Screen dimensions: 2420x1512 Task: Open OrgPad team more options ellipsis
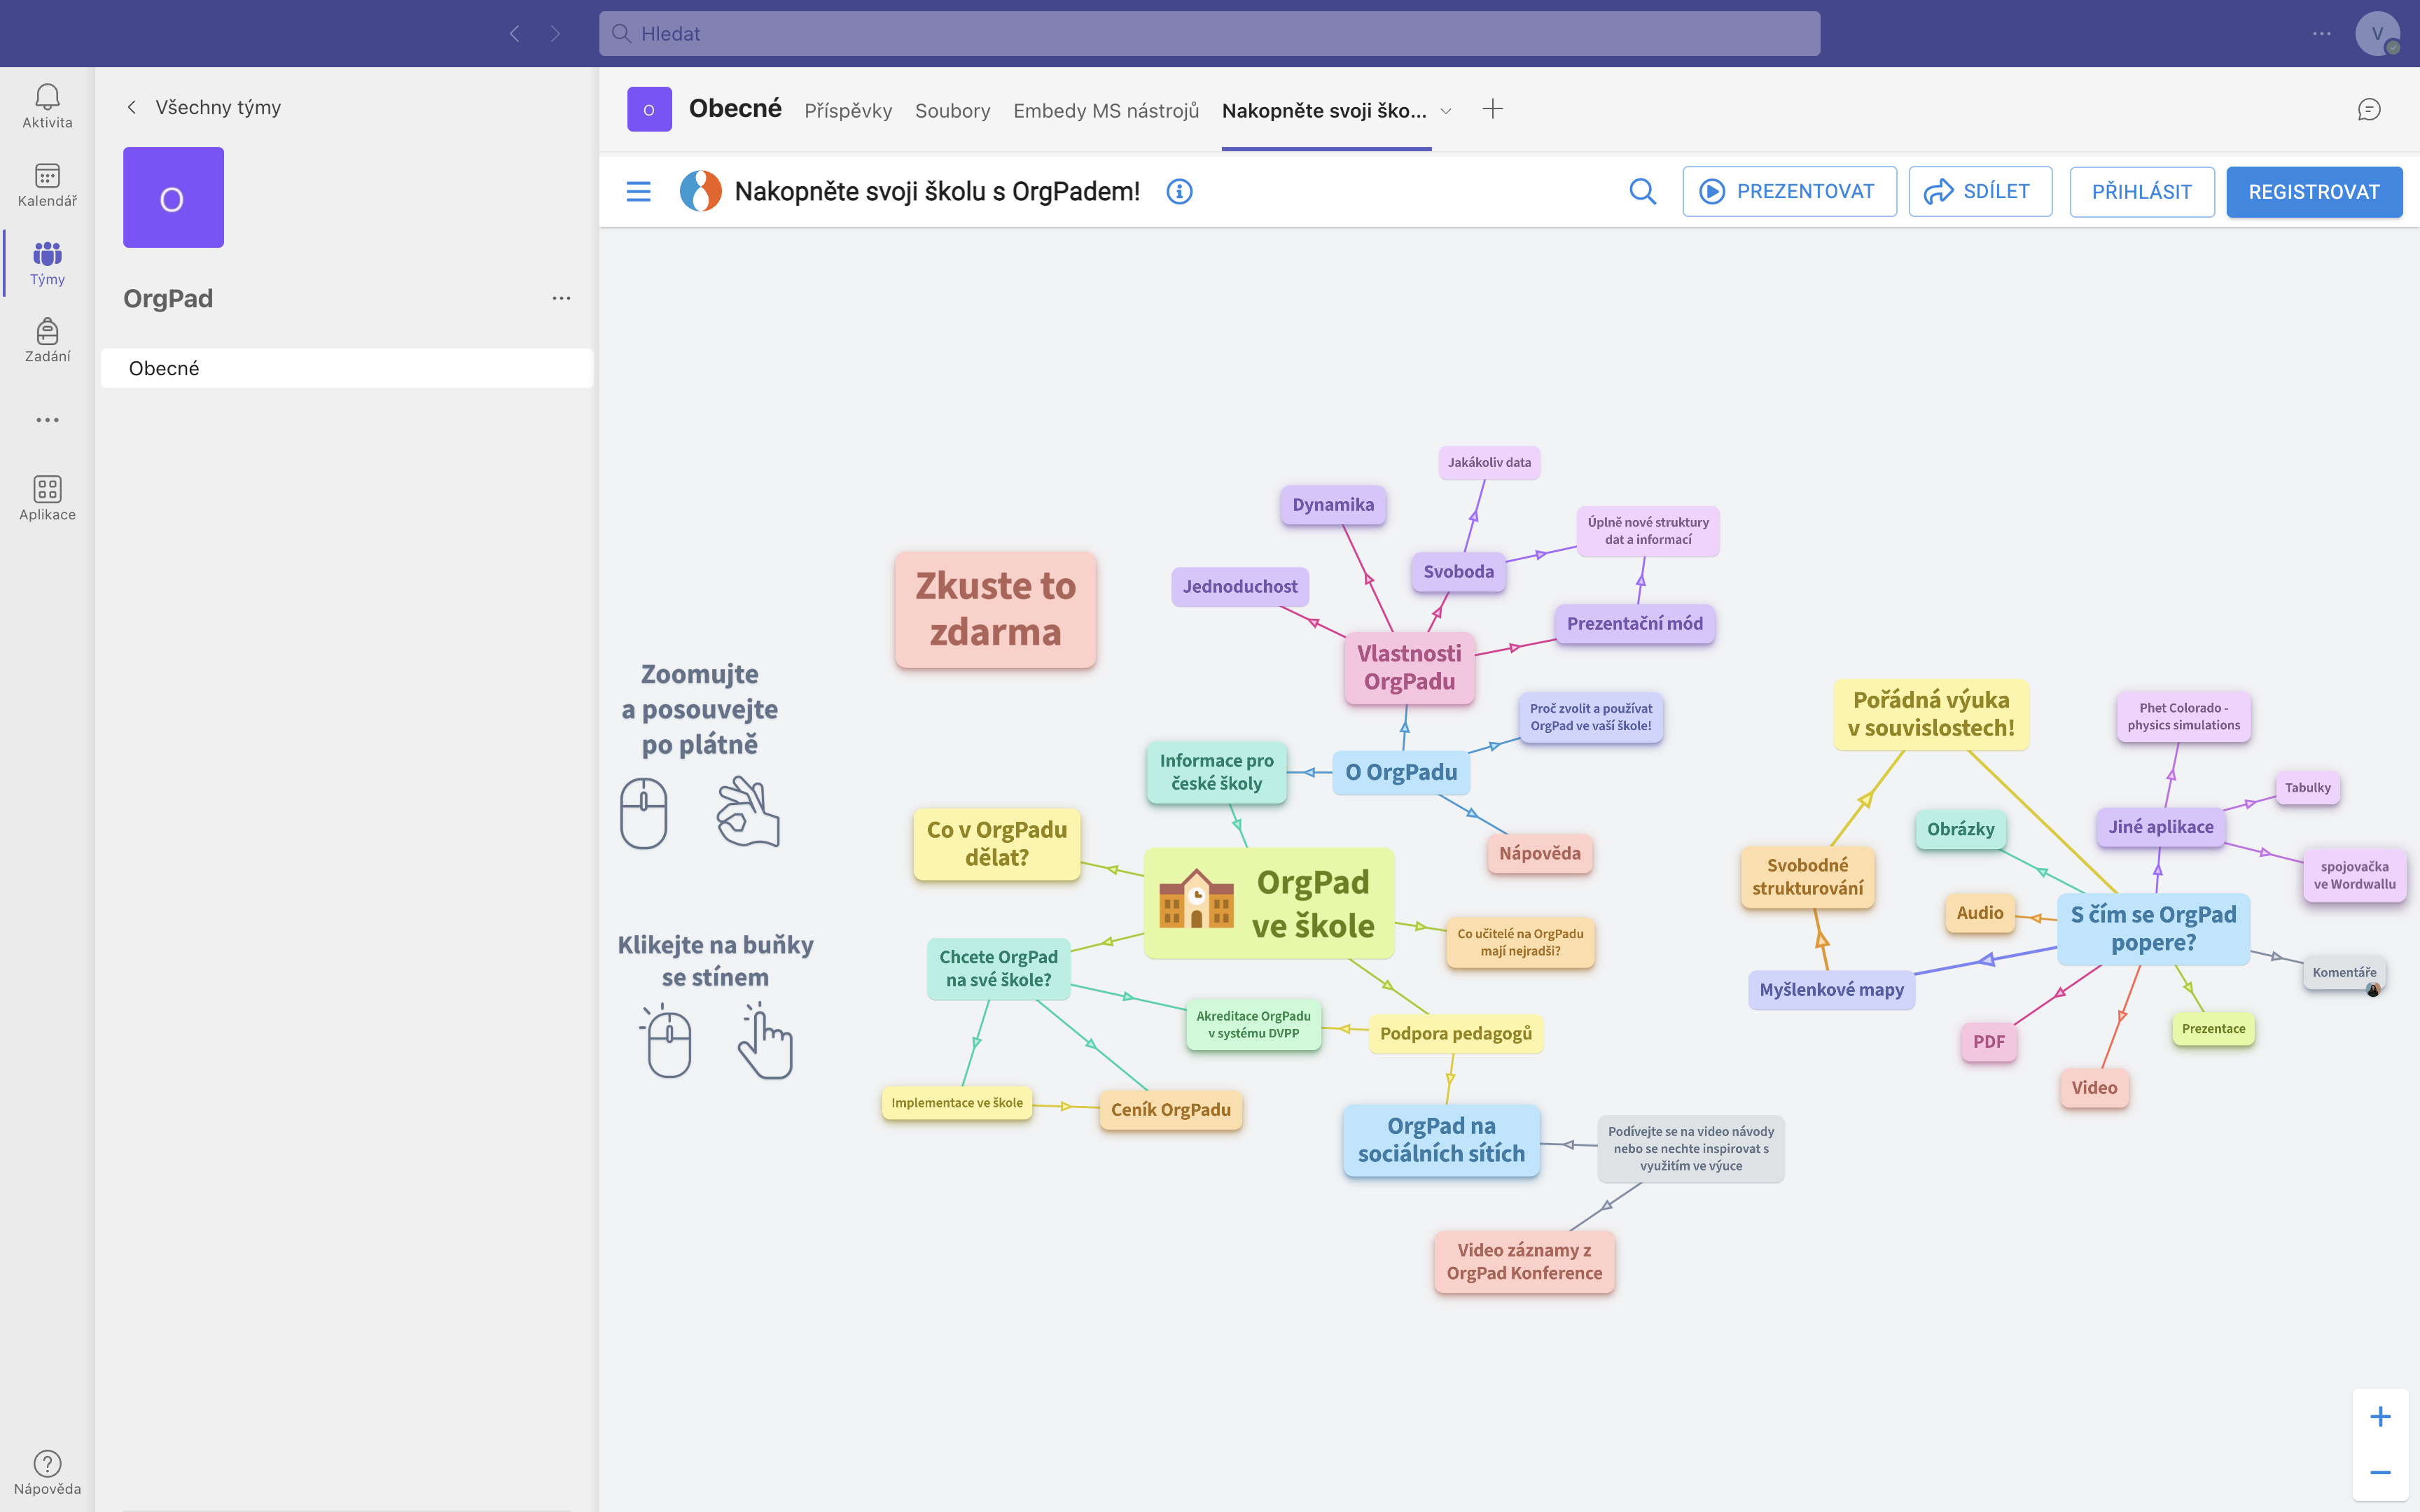561,298
